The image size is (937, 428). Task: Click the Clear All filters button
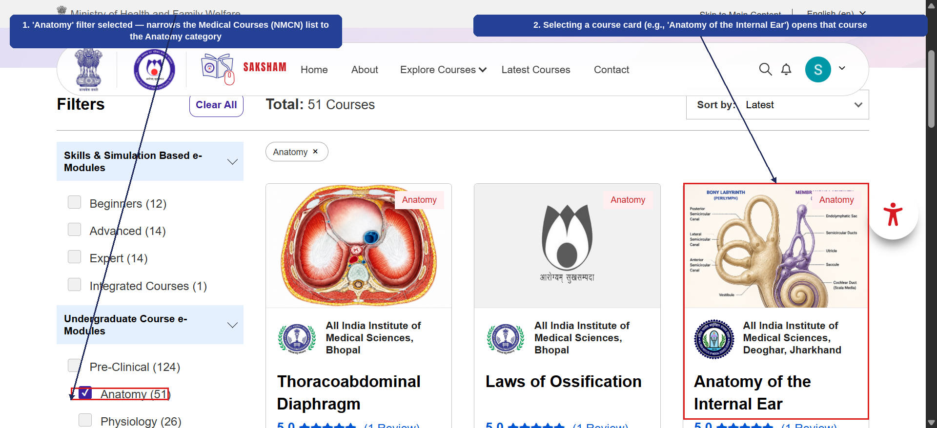(x=216, y=105)
